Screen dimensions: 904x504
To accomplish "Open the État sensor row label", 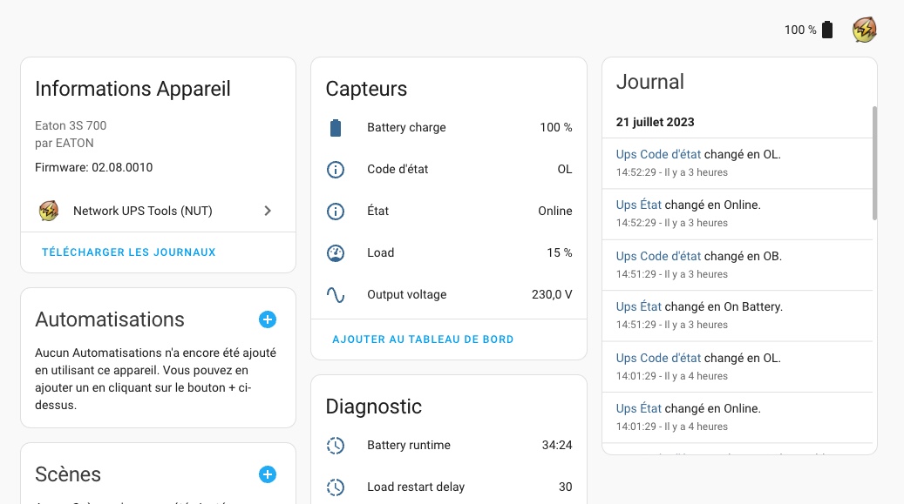I will pyautogui.click(x=378, y=211).
